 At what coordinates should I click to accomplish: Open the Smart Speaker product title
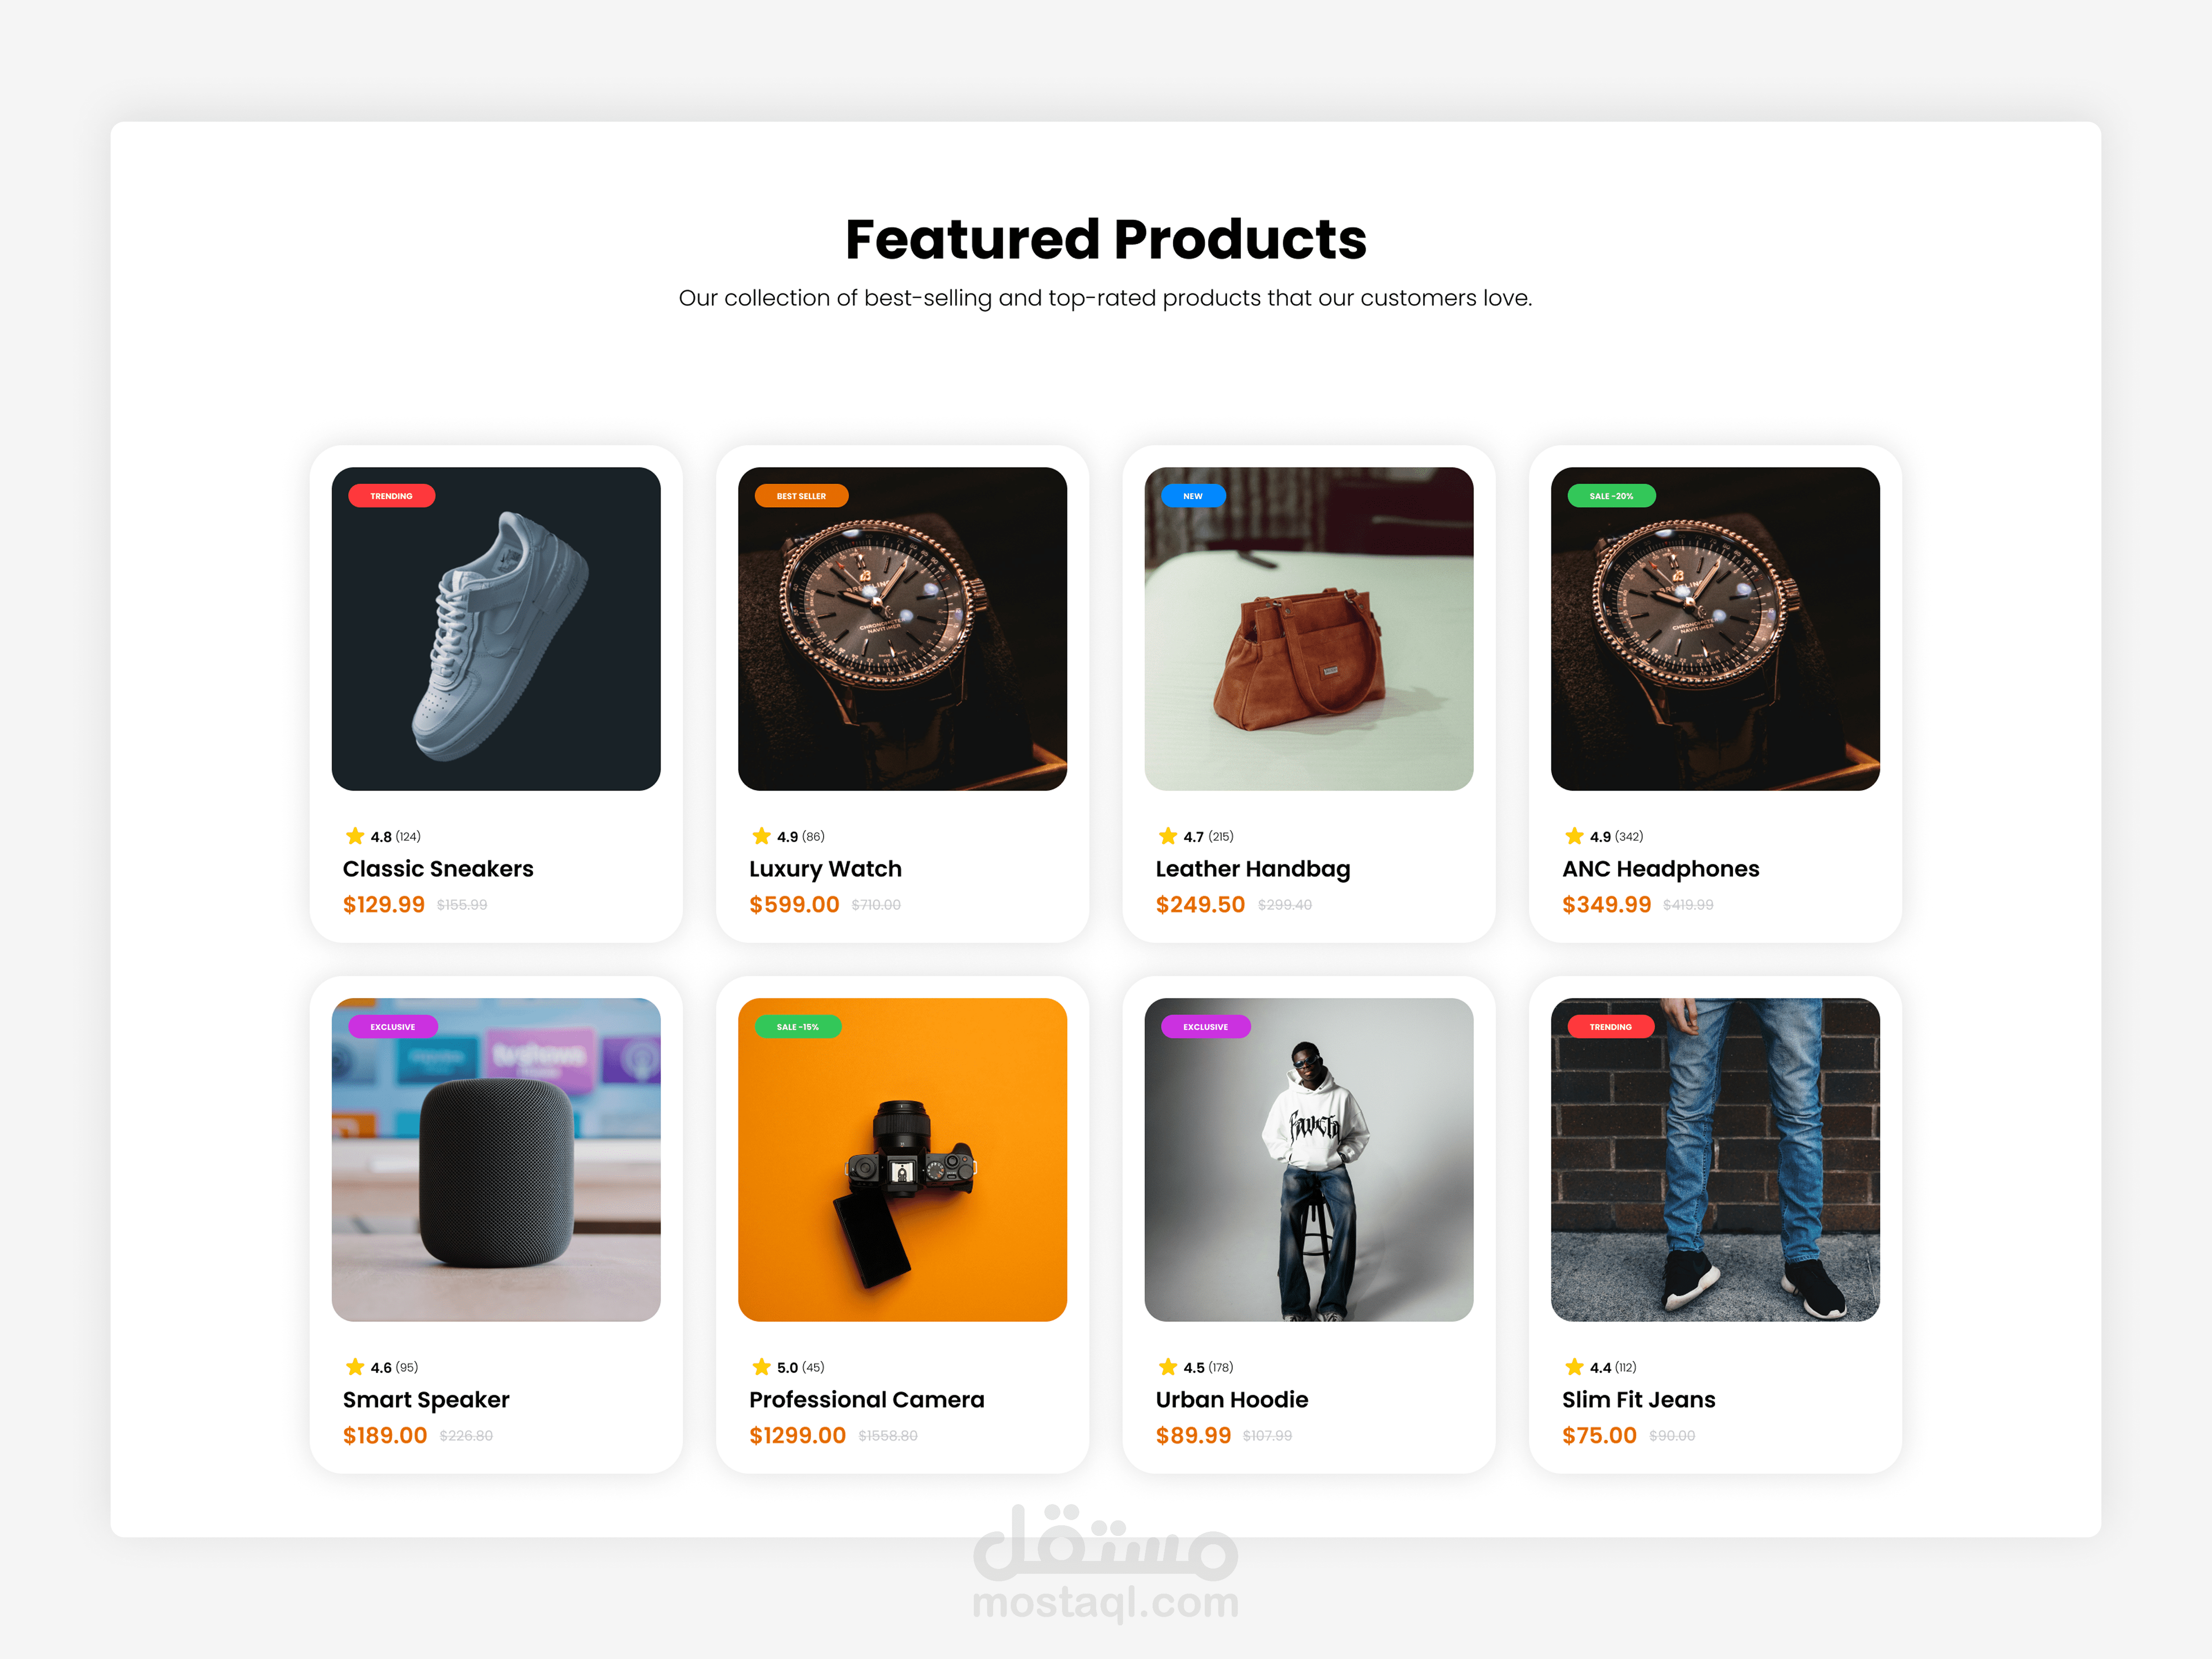pyautogui.click(x=426, y=1400)
